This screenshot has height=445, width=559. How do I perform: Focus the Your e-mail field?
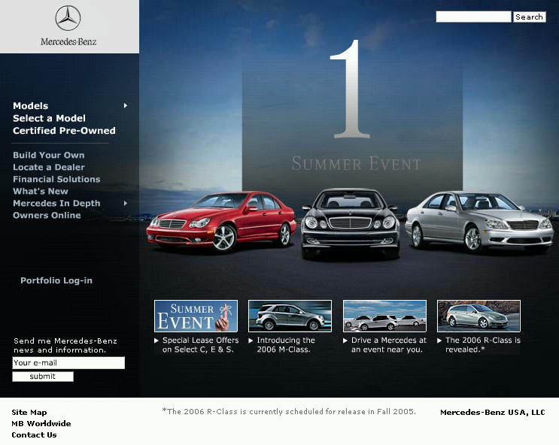(68, 363)
